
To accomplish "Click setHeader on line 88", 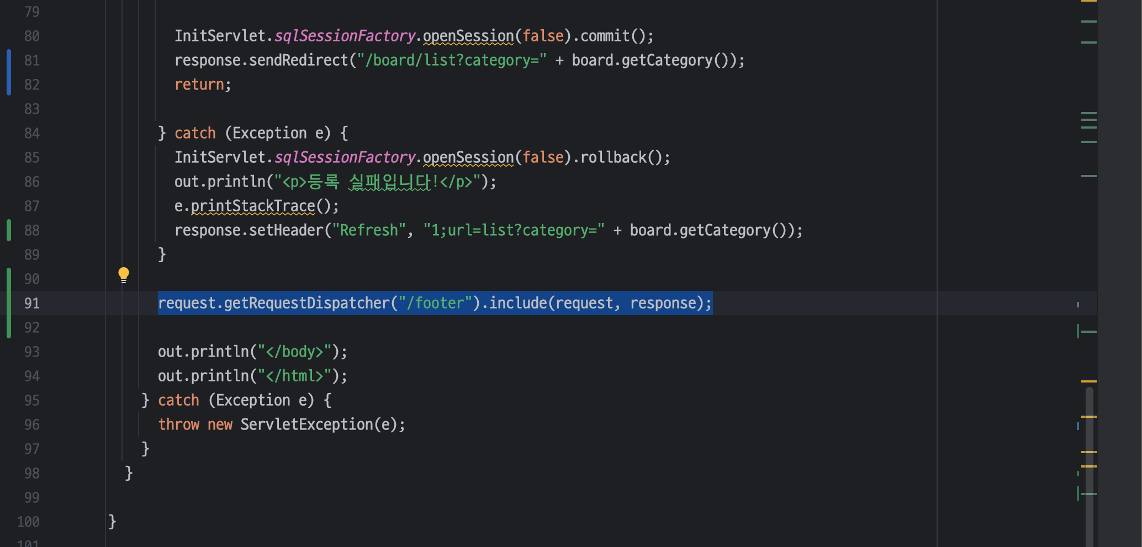I will click(286, 230).
